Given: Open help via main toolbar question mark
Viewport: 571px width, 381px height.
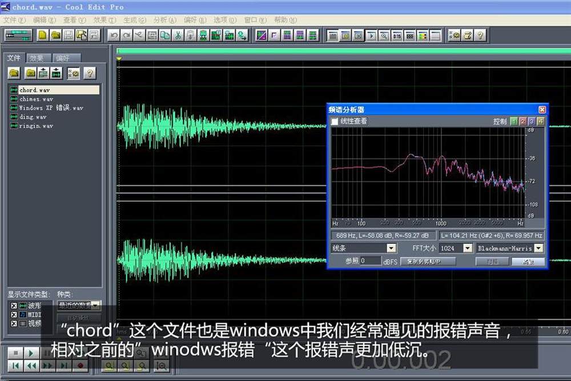Looking at the screenshot, I should 480,35.
